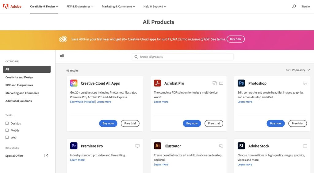Expand the Help & Support menu
Screen dimensions: 314x173
coord(155,6)
